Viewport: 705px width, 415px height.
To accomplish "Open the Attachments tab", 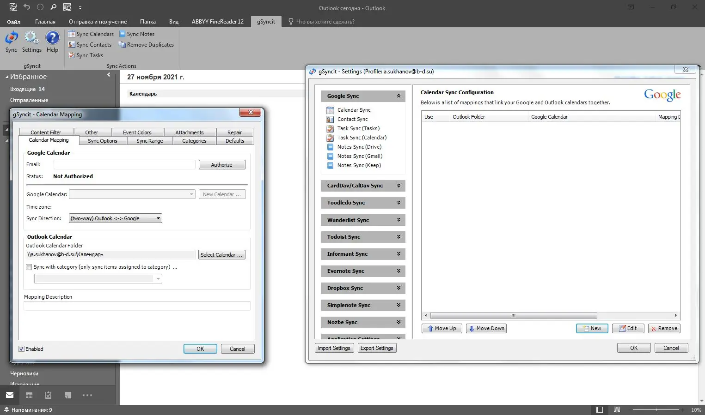I will point(190,132).
